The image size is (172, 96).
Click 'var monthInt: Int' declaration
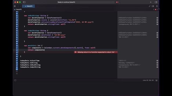point(33,46)
